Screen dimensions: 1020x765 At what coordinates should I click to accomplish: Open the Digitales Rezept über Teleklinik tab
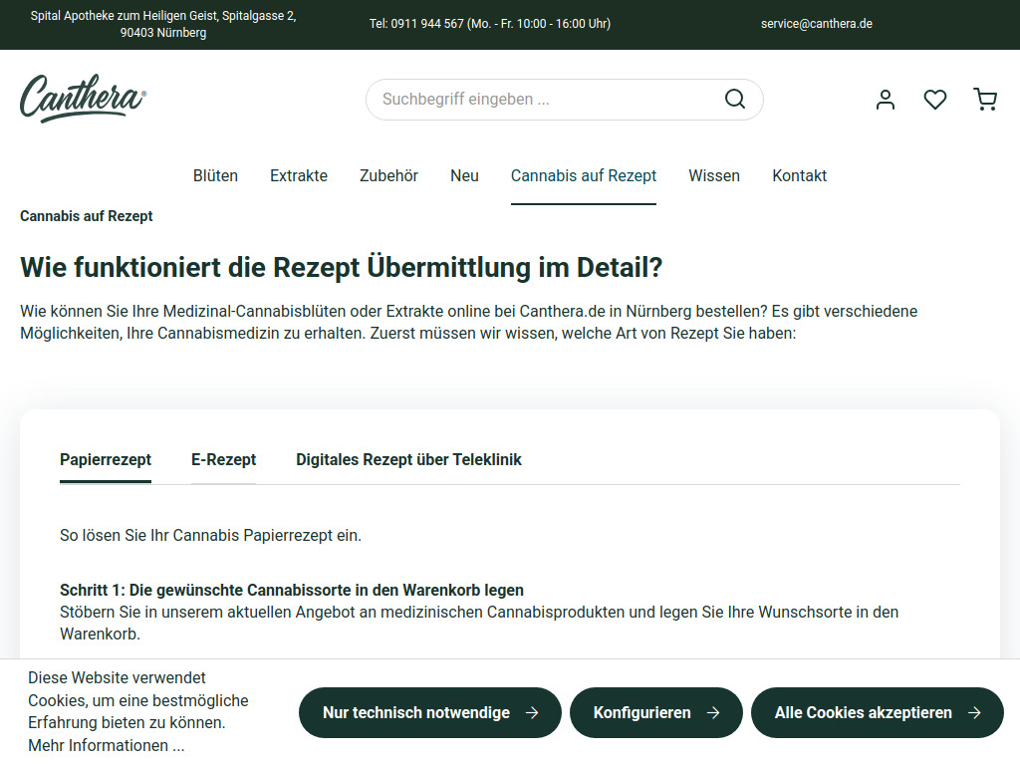click(x=408, y=459)
